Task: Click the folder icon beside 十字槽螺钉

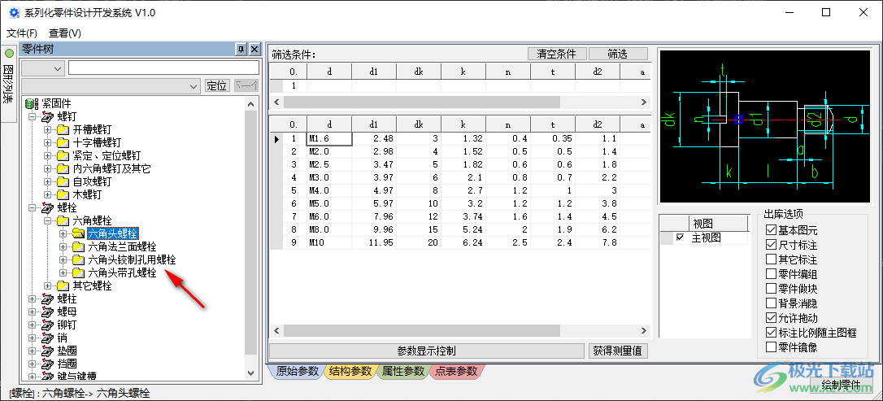Action: click(x=63, y=143)
